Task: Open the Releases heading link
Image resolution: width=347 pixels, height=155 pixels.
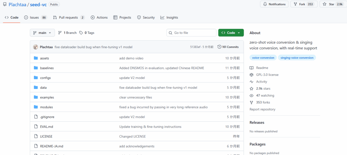Action: click(x=257, y=123)
